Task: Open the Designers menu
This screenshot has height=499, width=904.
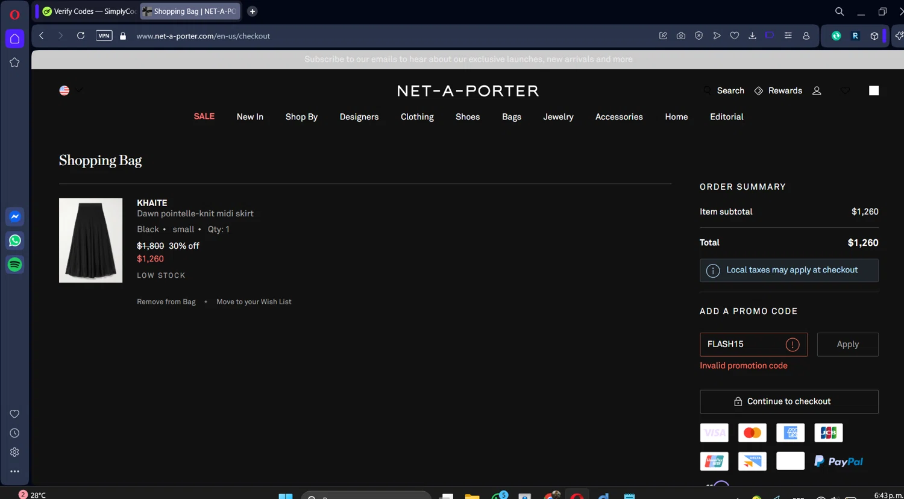Action: [359, 117]
